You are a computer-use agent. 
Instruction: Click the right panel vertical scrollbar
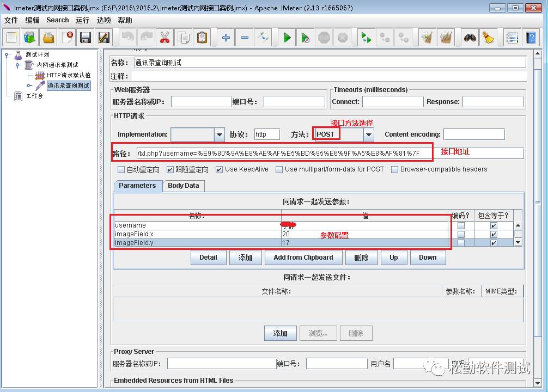[538, 203]
